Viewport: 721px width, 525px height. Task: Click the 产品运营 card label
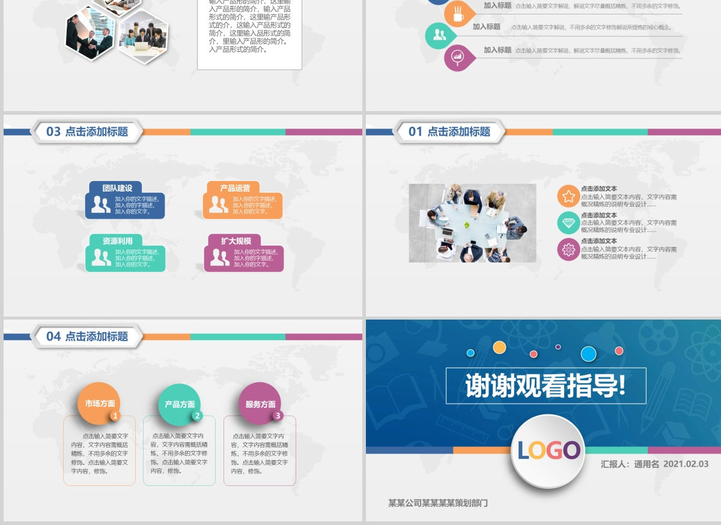click(235, 188)
